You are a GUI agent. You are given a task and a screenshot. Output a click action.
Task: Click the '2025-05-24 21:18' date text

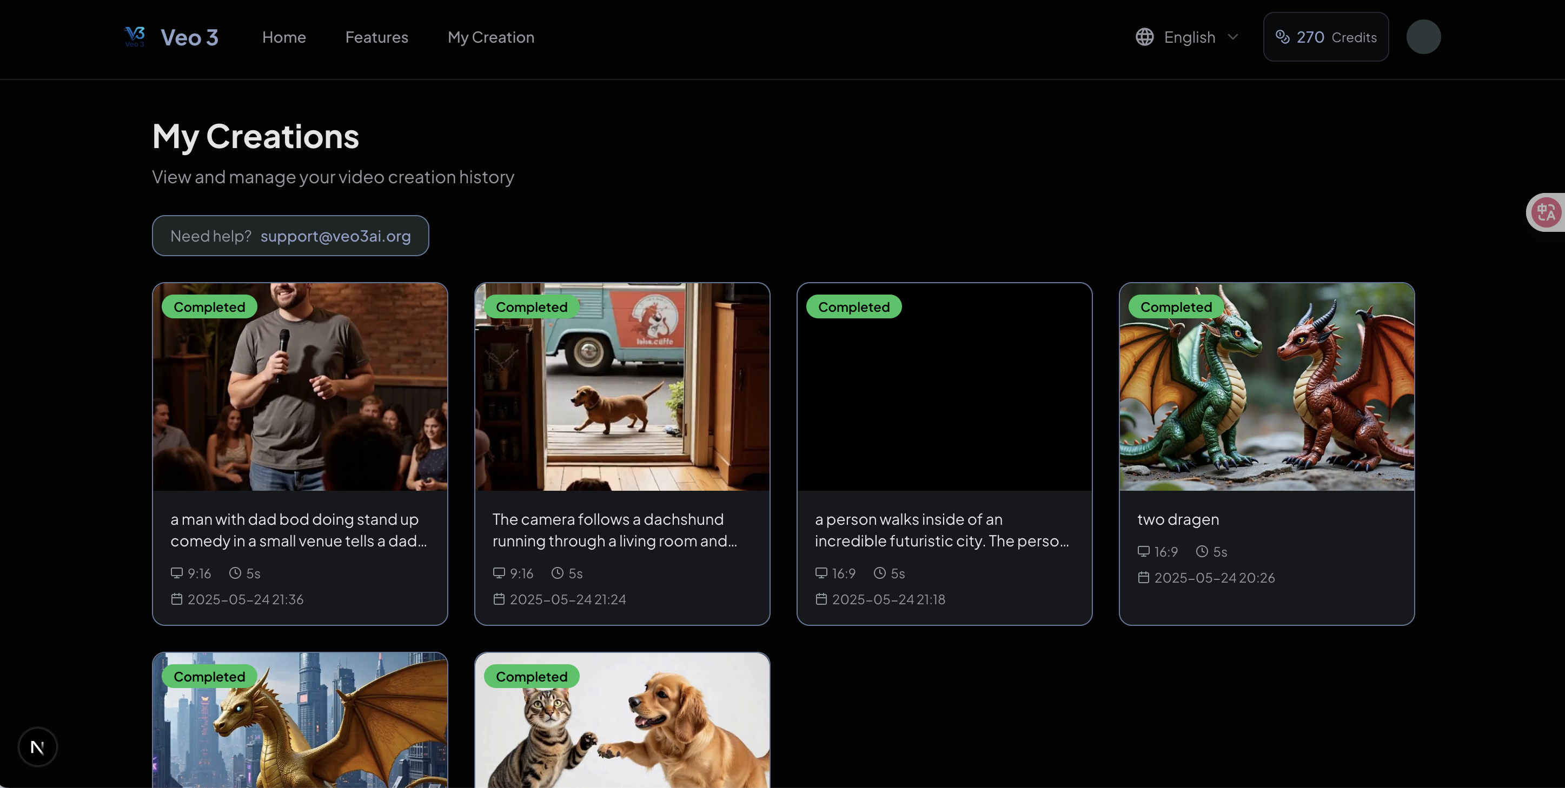click(x=889, y=599)
